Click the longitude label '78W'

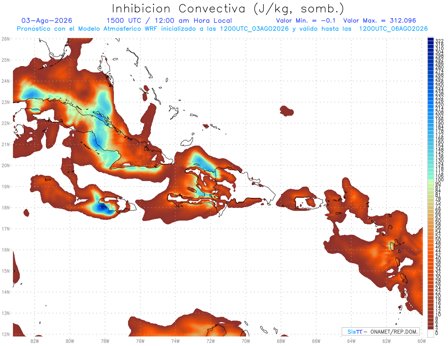pyautogui.click(x=105, y=341)
